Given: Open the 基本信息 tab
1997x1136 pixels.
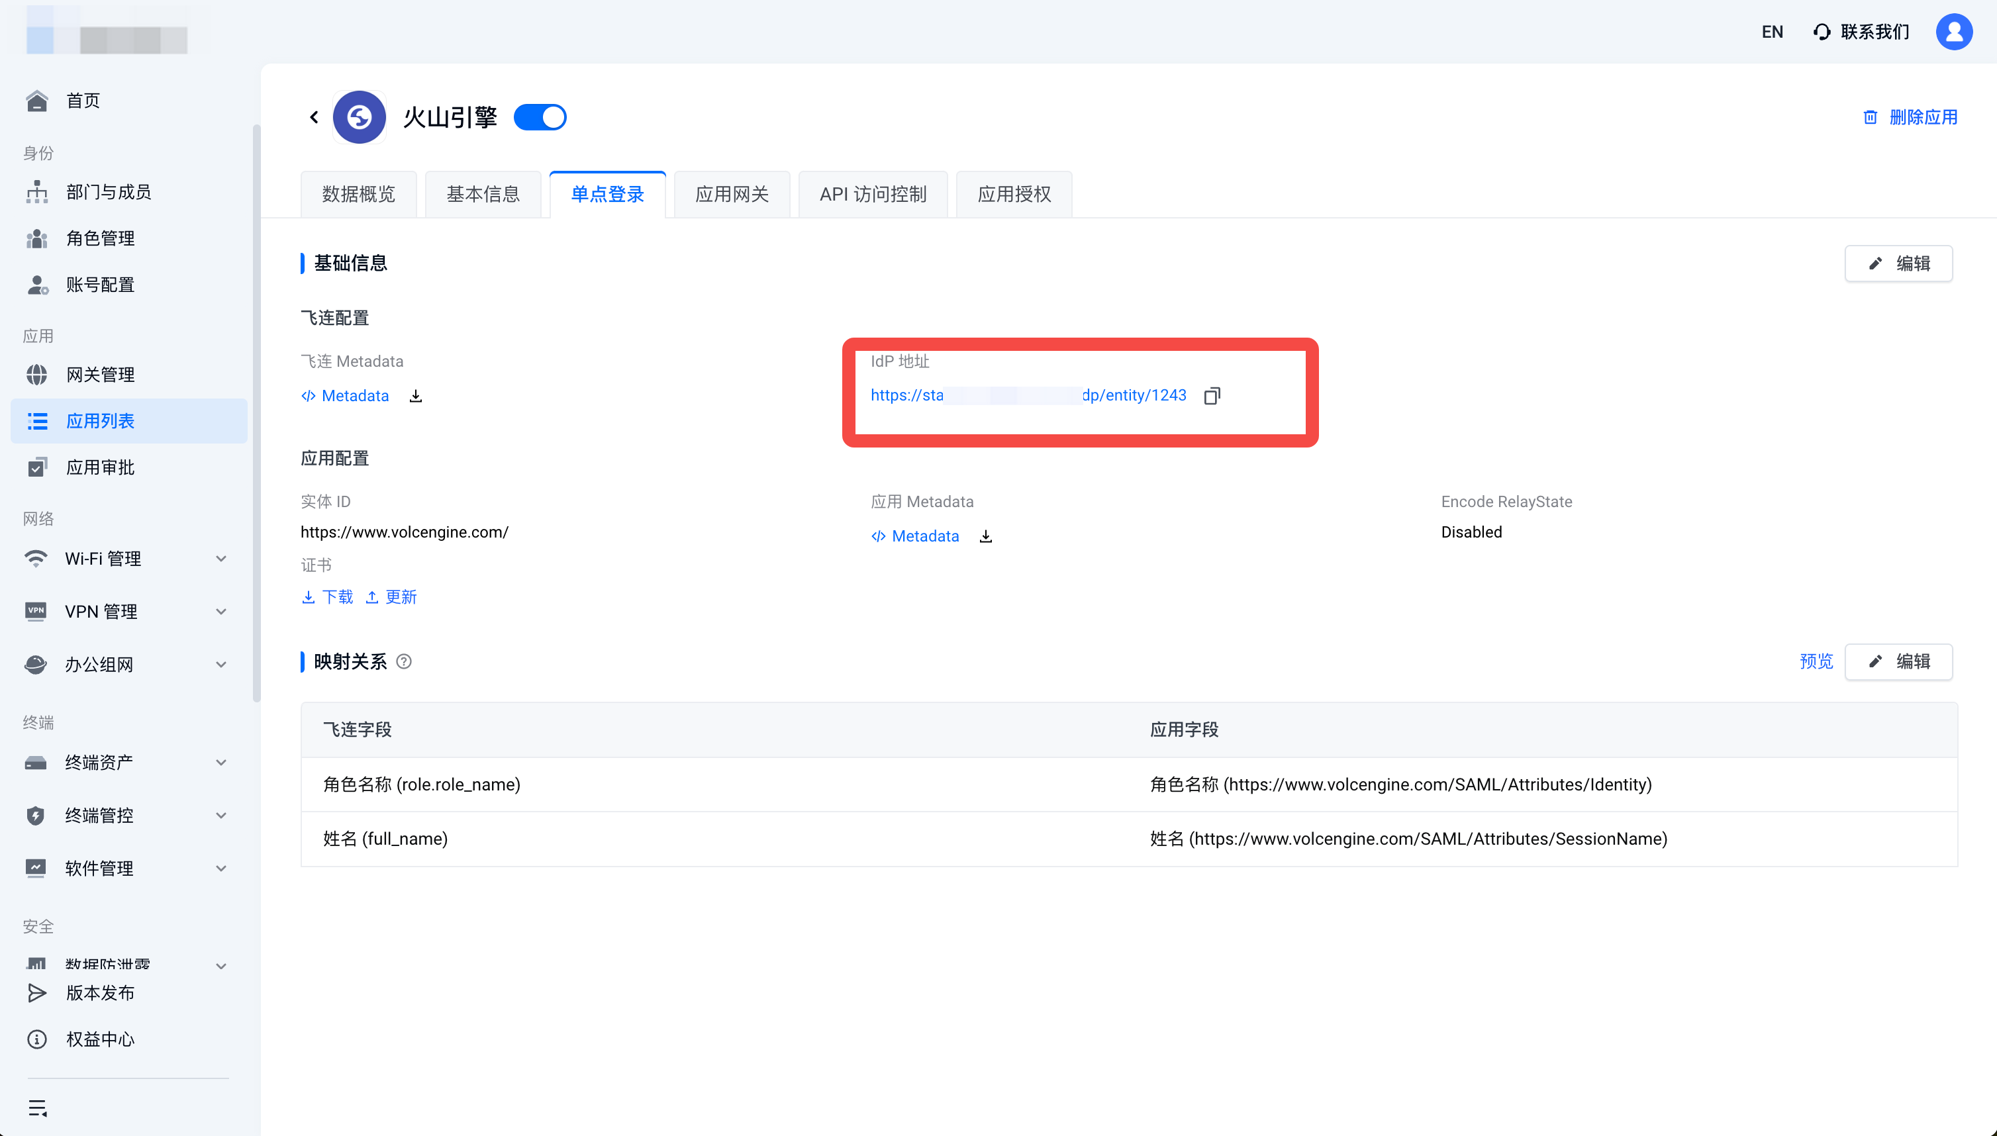Looking at the screenshot, I should 483,194.
